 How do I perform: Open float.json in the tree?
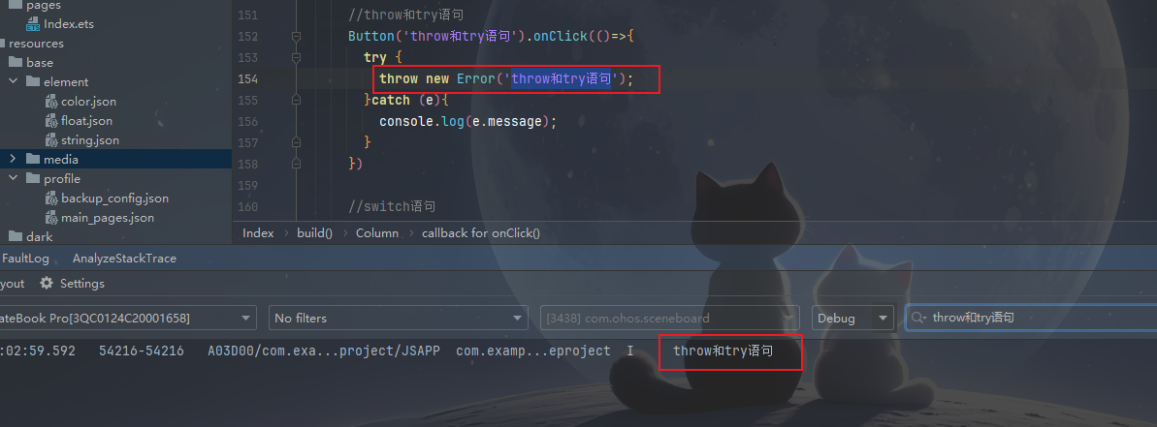[86, 121]
